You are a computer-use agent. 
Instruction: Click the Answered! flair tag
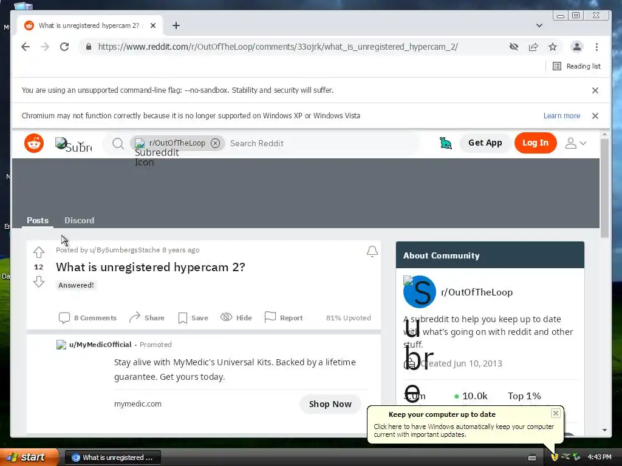point(76,285)
